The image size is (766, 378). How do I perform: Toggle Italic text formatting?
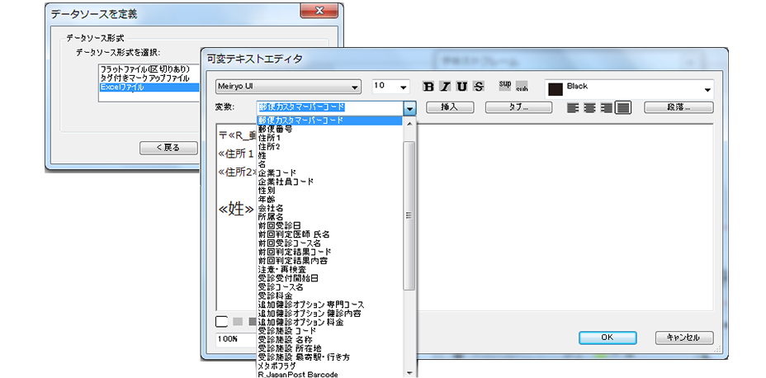click(x=445, y=87)
